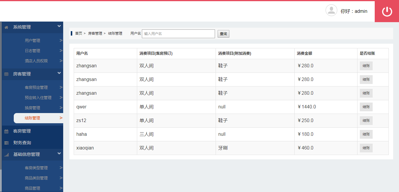Click the bar chart icon beside 基础信息管理
399x192 pixels.
click(x=6, y=155)
